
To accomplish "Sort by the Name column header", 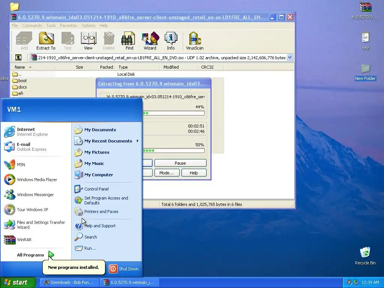I will pos(32,67).
